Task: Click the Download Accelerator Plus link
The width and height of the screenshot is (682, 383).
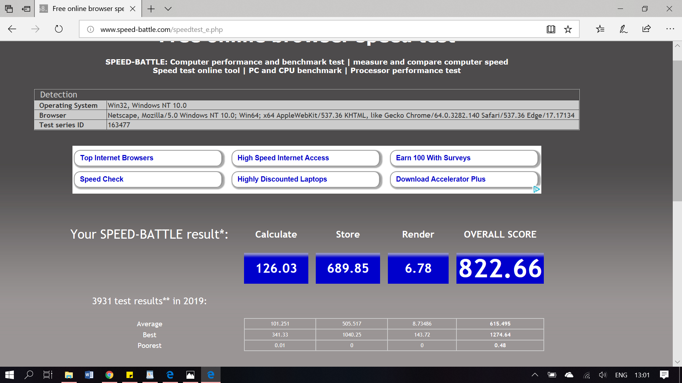Action: point(440,179)
